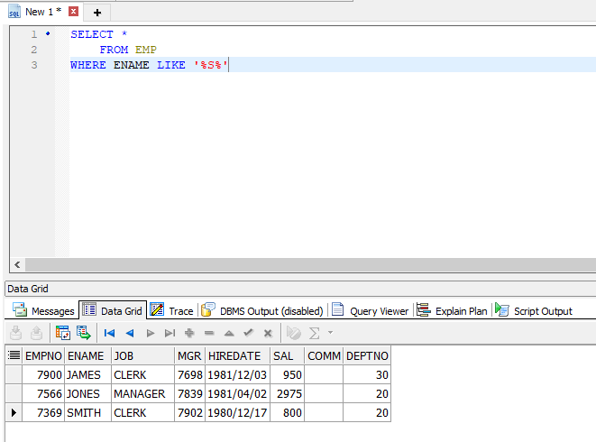
Task: Click line number 2 in gutter
Action: pos(34,50)
